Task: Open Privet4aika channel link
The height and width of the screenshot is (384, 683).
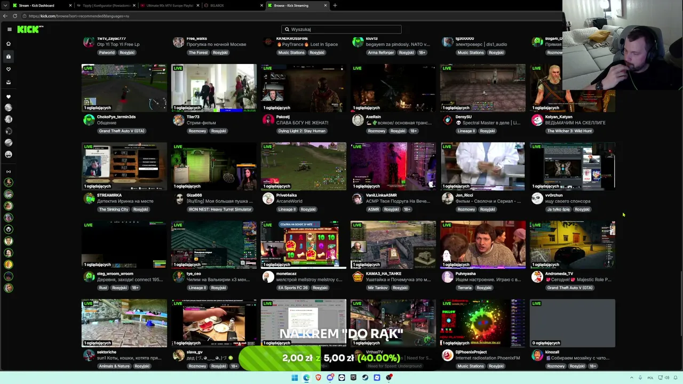Action: [287, 195]
